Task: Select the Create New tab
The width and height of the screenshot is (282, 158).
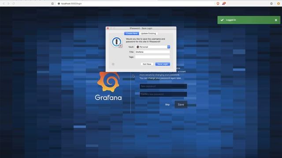Action: 132,33
